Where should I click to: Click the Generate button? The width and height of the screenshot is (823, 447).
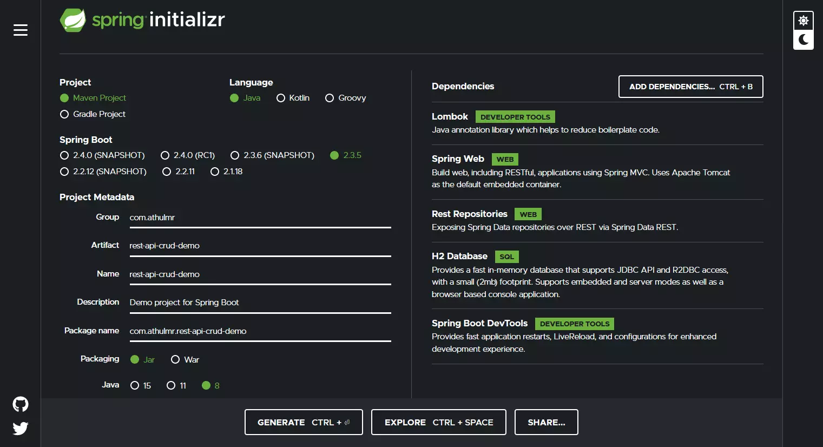(304, 422)
